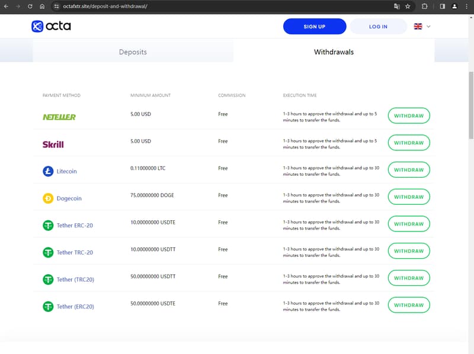This screenshot has height=354, width=474.
Task: Click the 0.11000000 LTC amount
Action: tap(148, 168)
